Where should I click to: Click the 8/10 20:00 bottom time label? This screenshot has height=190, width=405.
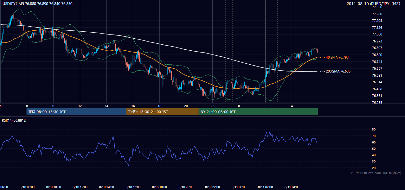tap(187, 187)
